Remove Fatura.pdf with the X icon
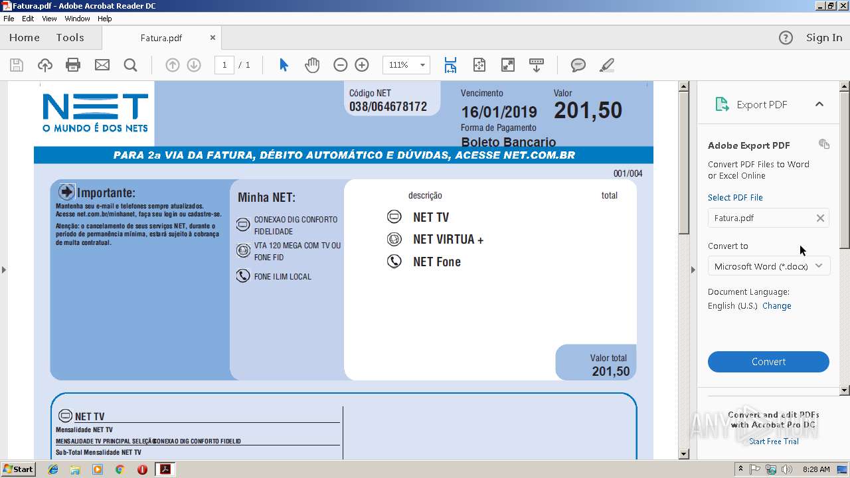This screenshot has width=850, height=478. pyautogui.click(x=820, y=218)
